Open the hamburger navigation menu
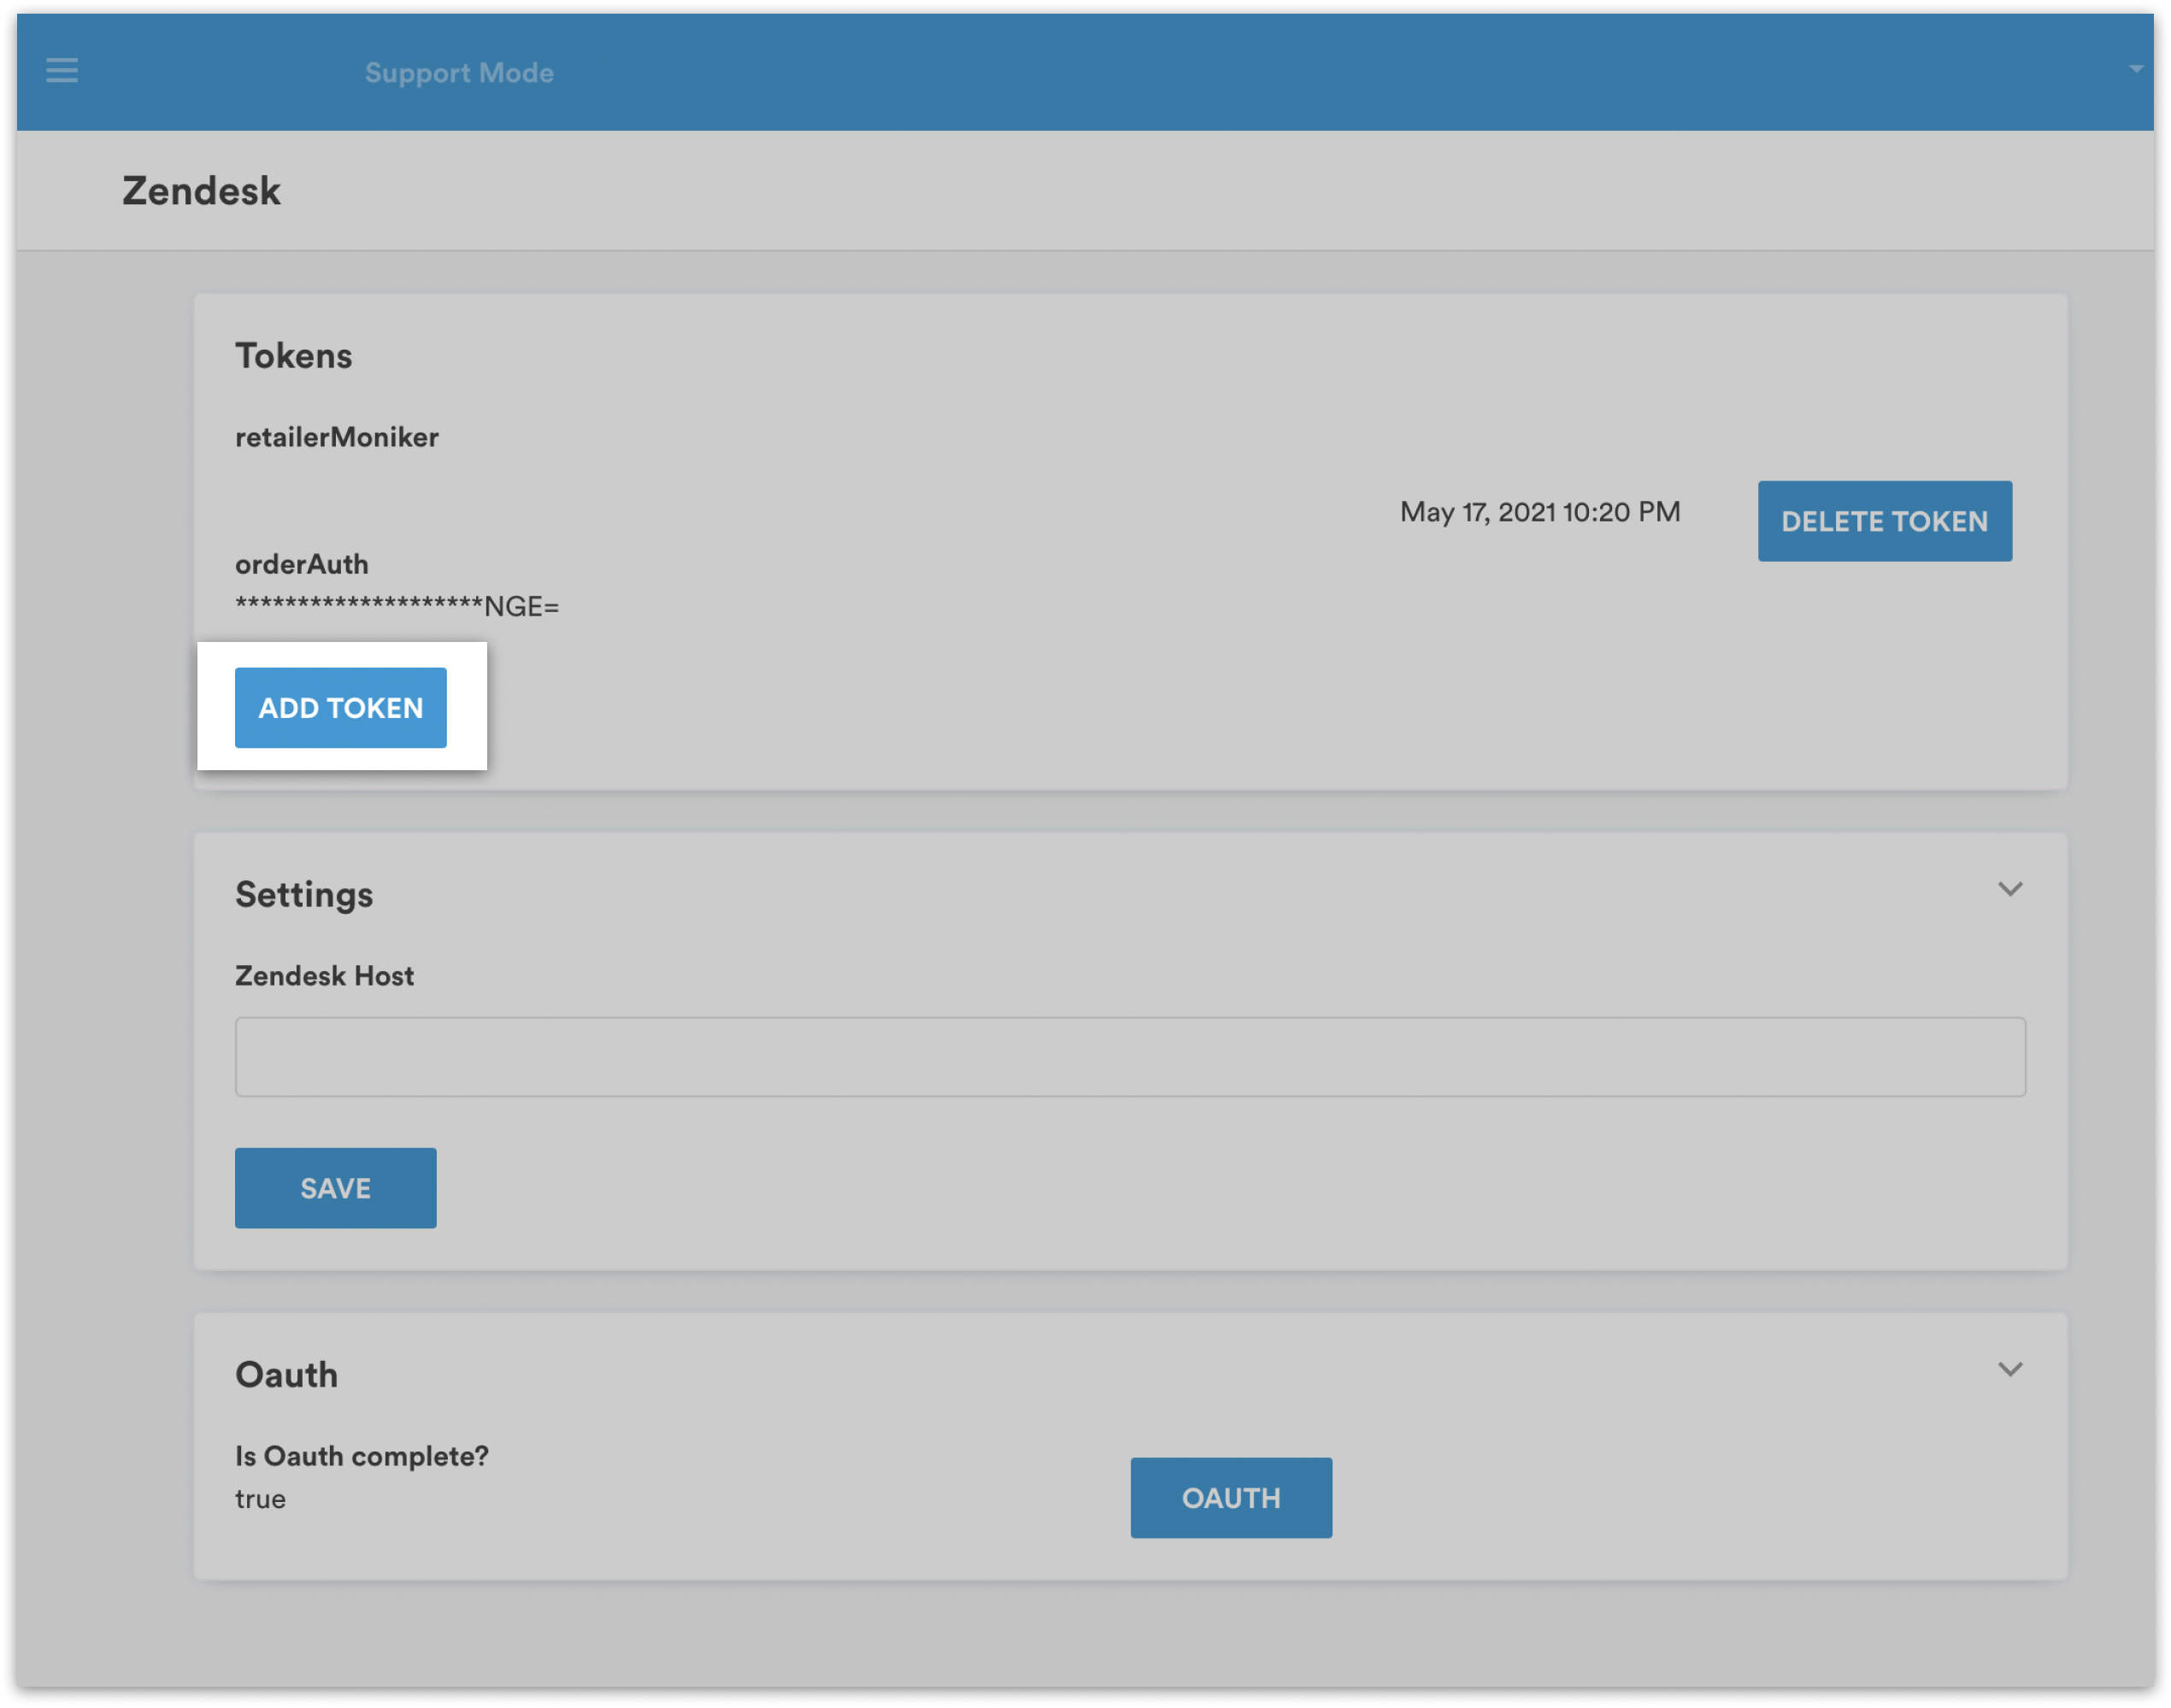2171x1708 pixels. pos(62,70)
